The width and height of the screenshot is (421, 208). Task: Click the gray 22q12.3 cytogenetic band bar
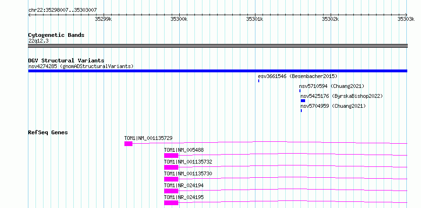coord(218,46)
